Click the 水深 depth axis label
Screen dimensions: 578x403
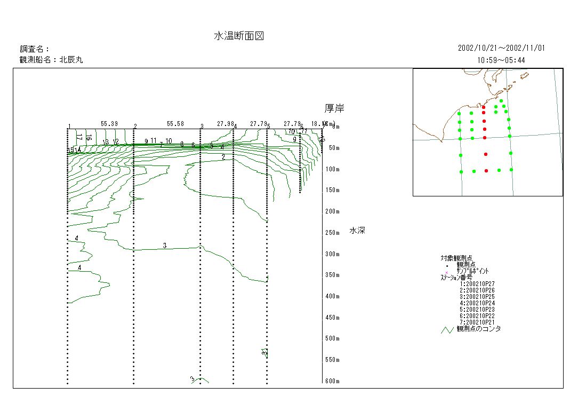point(357,231)
